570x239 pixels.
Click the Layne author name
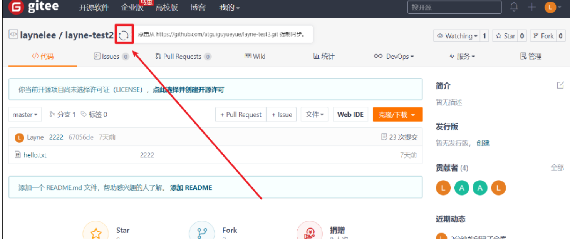point(35,137)
